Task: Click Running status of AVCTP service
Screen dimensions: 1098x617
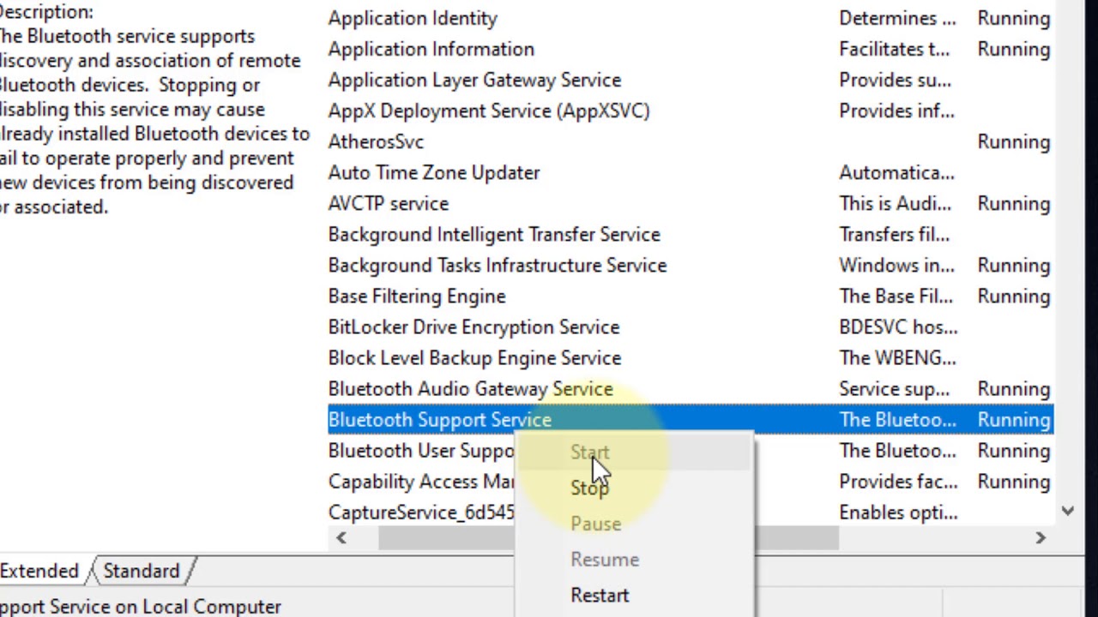Action: click(x=1014, y=203)
